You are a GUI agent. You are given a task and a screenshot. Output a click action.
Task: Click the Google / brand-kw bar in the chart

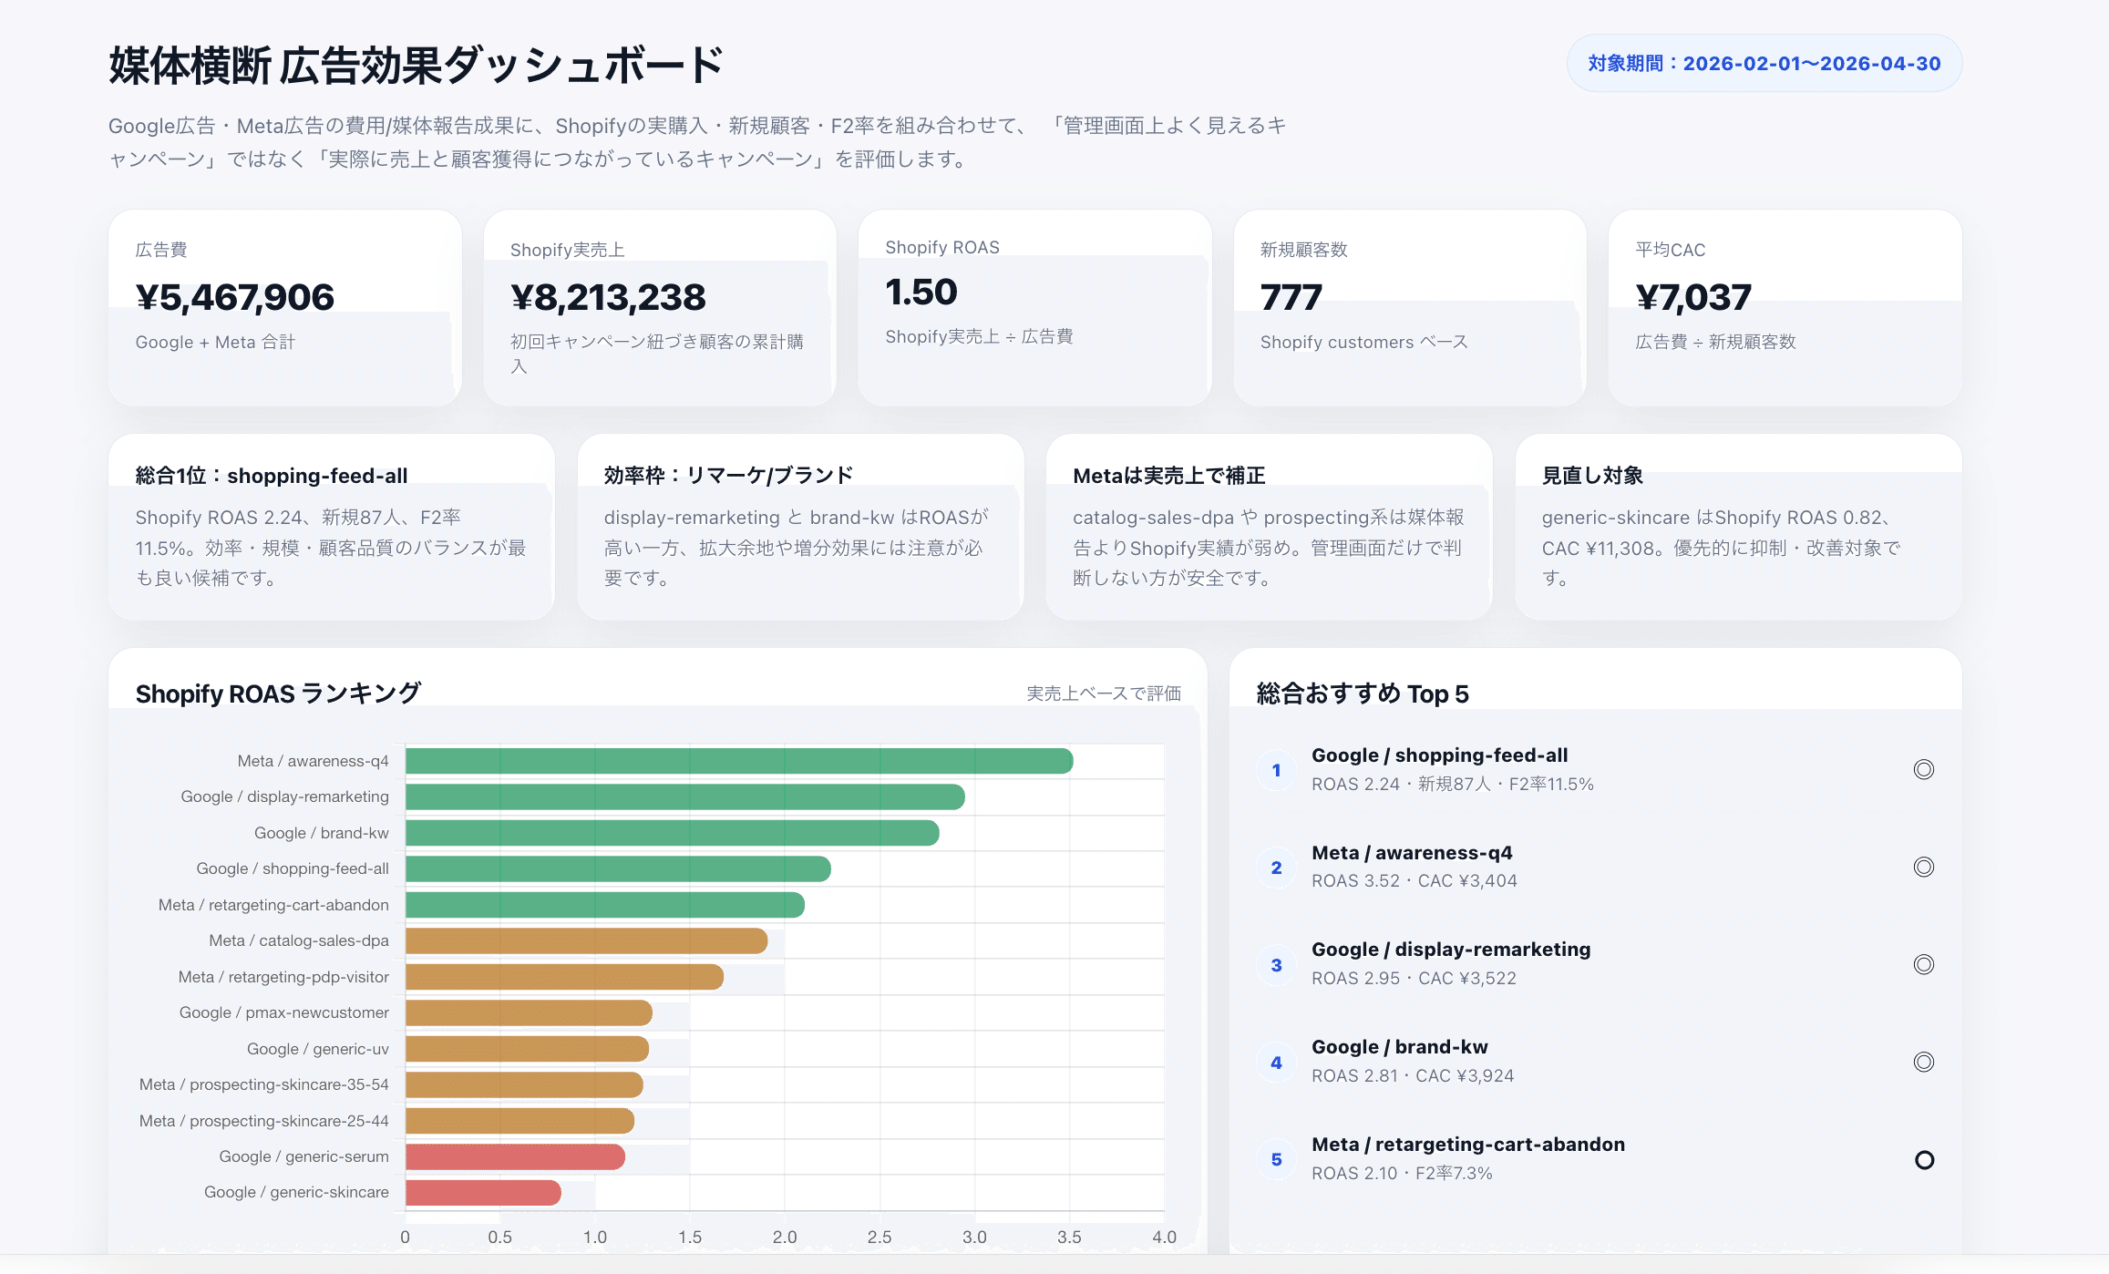(x=673, y=833)
